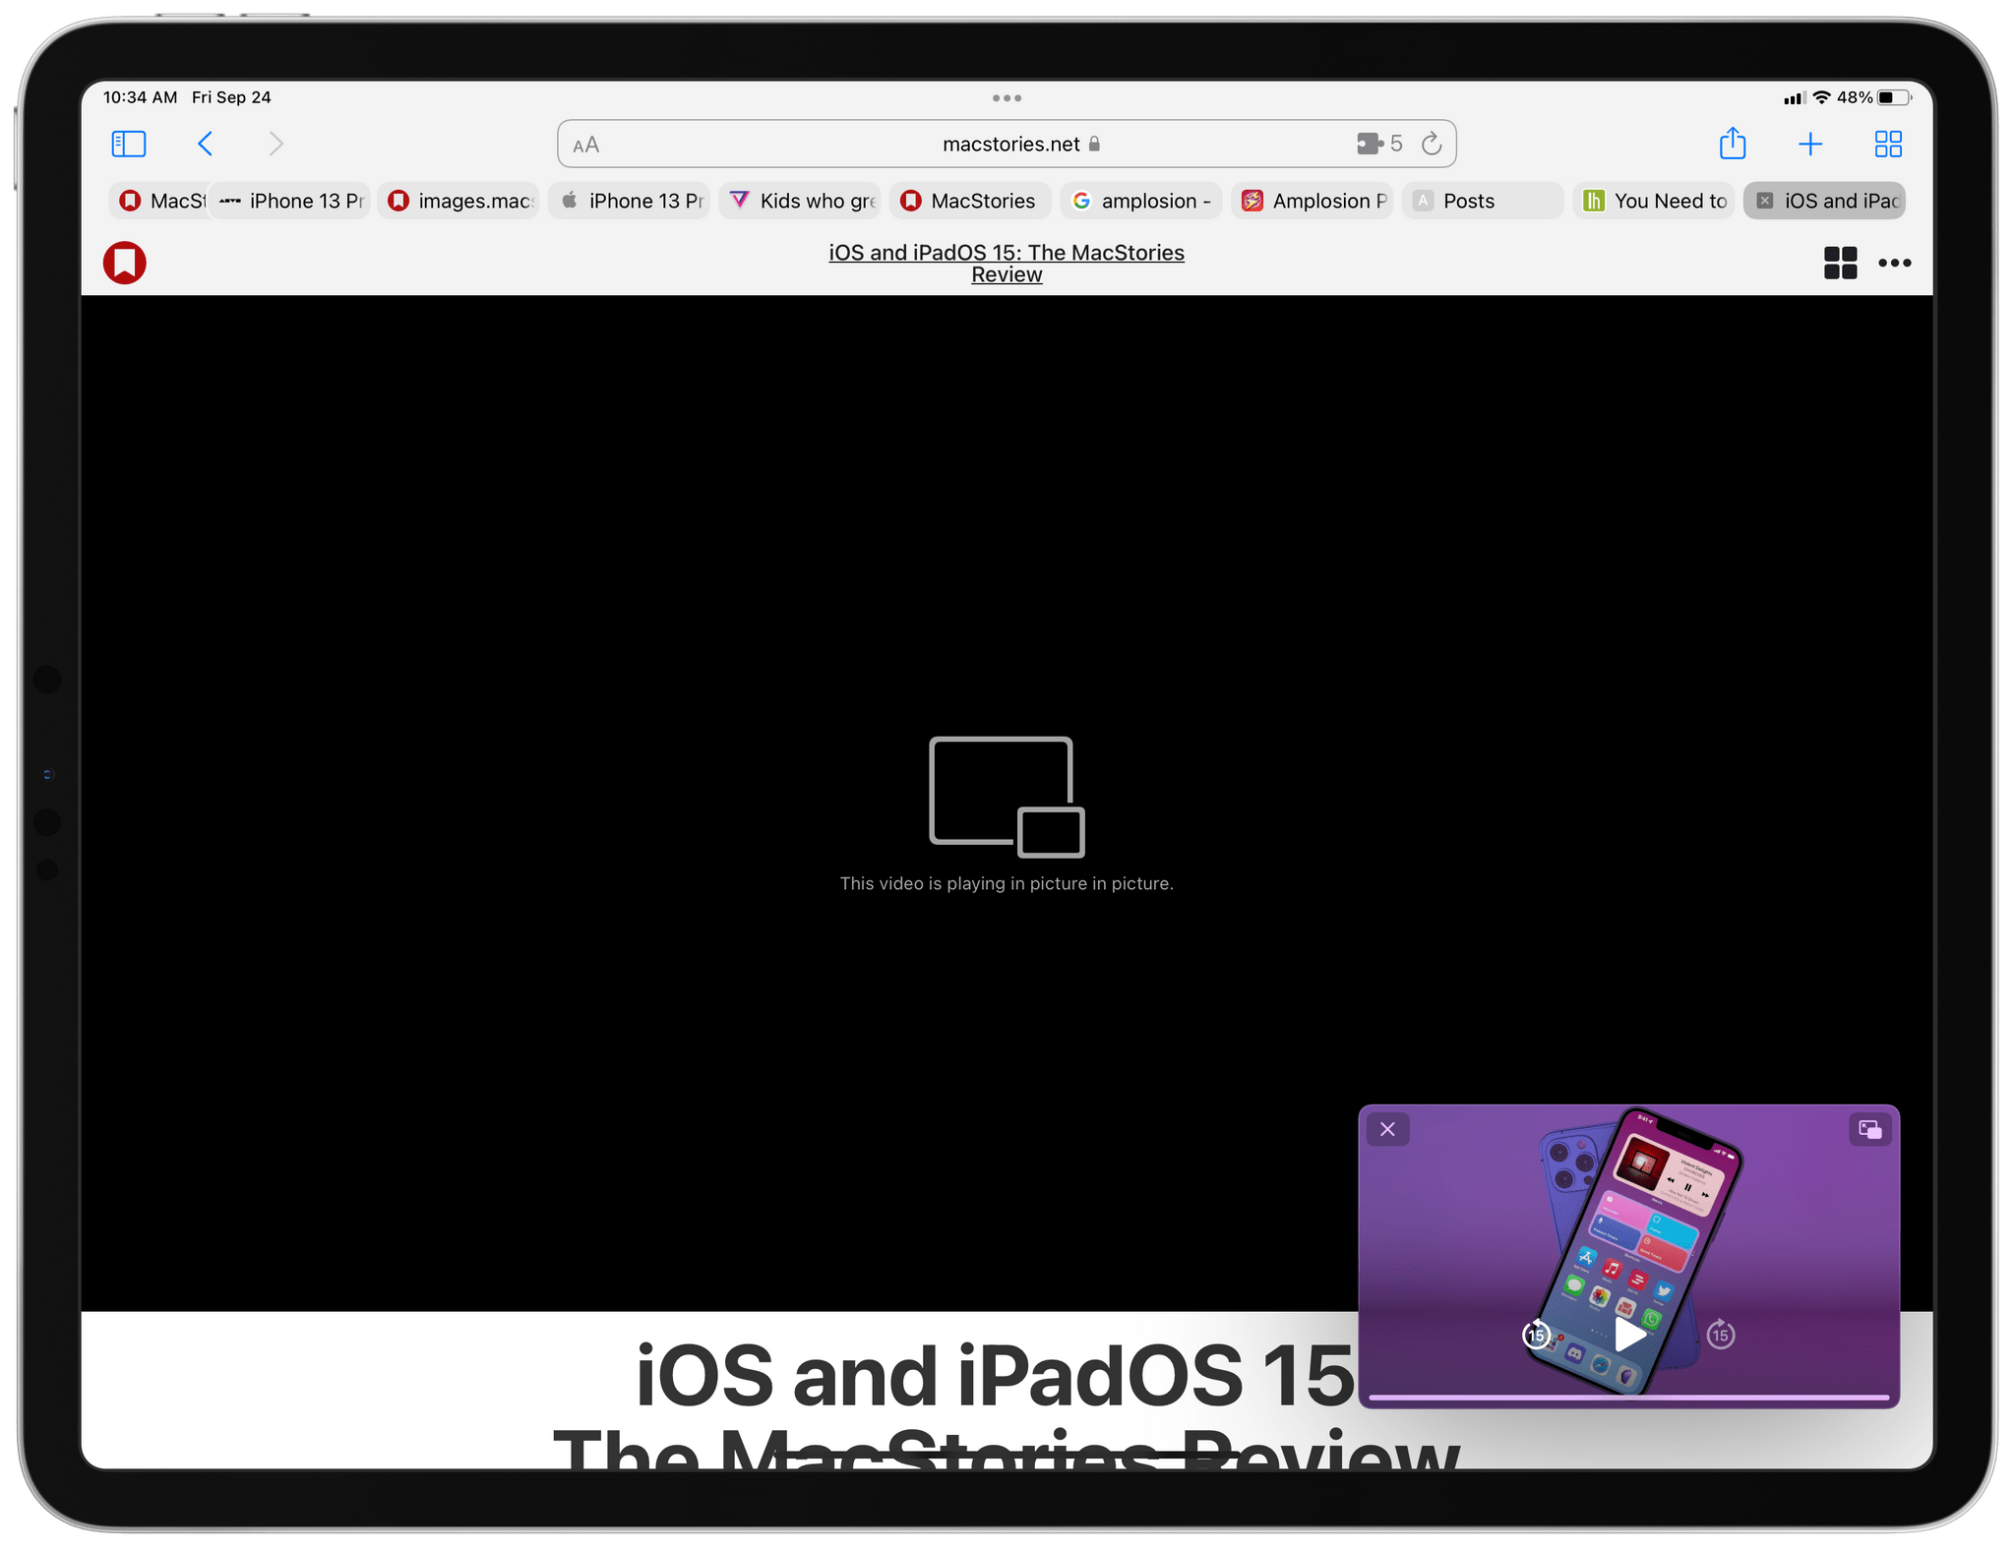This screenshot has width=2015, height=1550.
Task: Play the picture in picture video
Action: tap(1629, 1335)
